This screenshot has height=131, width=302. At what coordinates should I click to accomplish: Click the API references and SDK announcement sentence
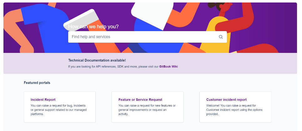[x=113, y=67]
